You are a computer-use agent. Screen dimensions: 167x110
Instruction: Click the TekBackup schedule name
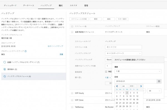tap(79, 107)
